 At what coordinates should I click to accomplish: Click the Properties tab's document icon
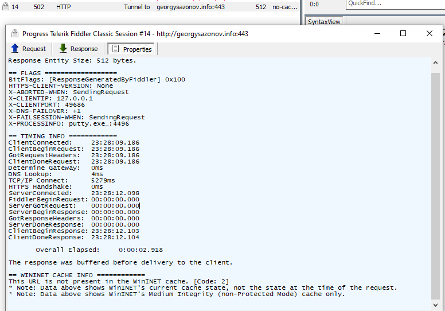(x=115, y=49)
